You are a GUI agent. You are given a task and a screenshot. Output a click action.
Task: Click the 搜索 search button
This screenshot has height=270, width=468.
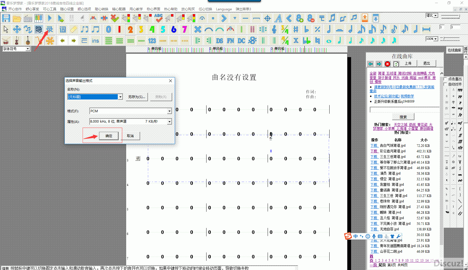click(403, 117)
